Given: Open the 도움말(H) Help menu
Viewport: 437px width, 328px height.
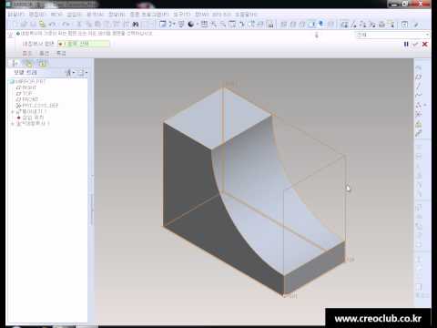Looking at the screenshot, I should [246, 15].
